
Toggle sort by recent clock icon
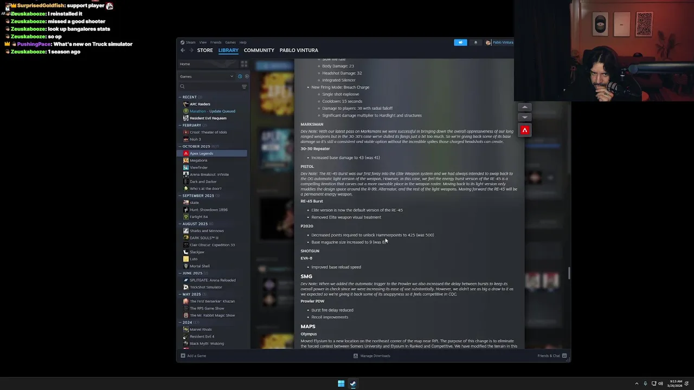pos(240,76)
